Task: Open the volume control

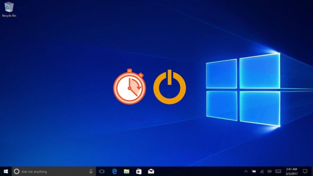Action: coord(269,171)
